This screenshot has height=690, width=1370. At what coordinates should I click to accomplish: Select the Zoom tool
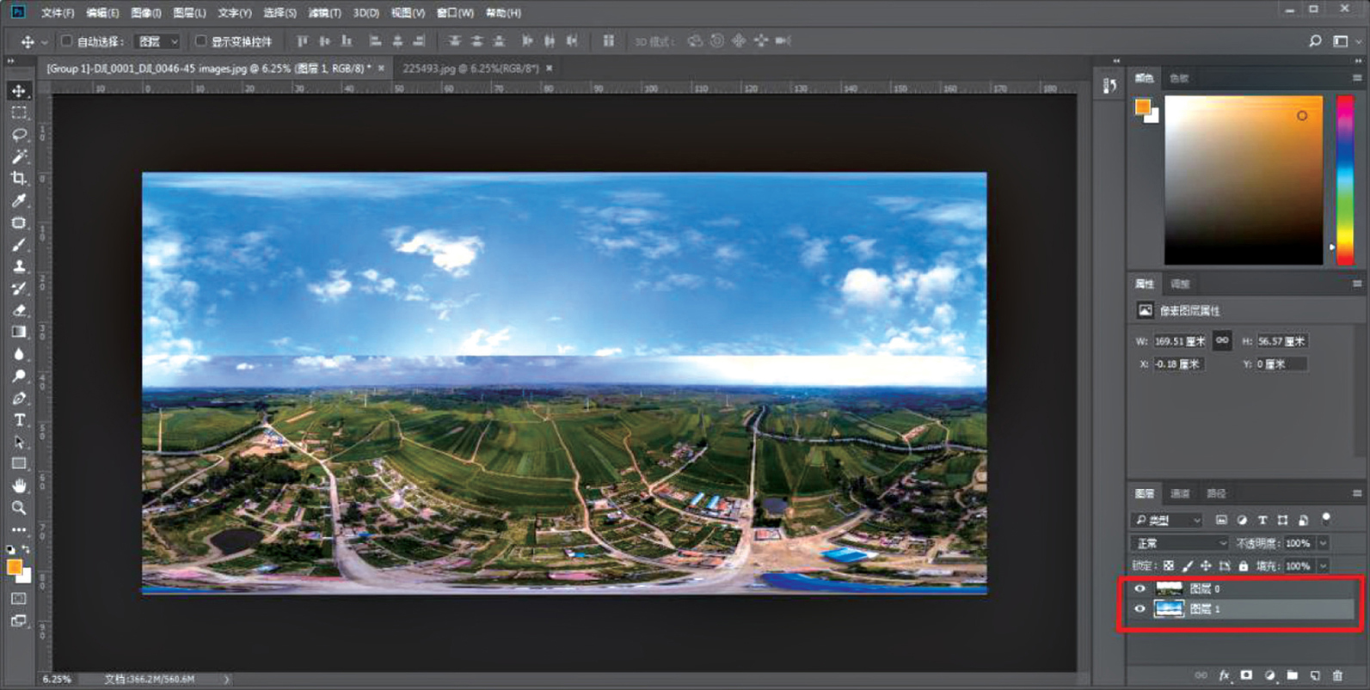19,508
